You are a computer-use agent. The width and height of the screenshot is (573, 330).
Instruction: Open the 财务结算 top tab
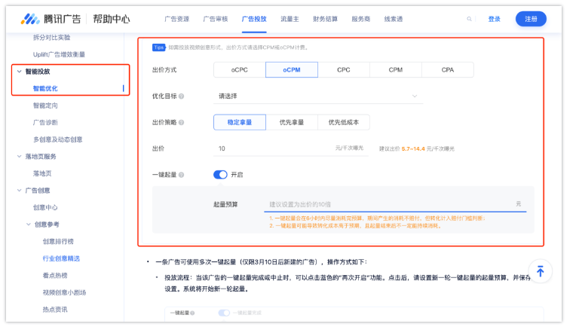coord(325,19)
